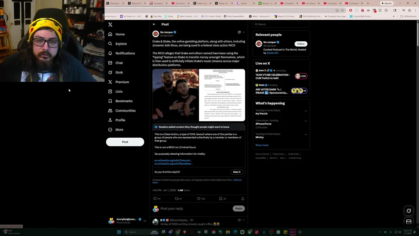419x236 pixels.
Task: Open a new browser tab with plus
Action: (x=368, y=3)
